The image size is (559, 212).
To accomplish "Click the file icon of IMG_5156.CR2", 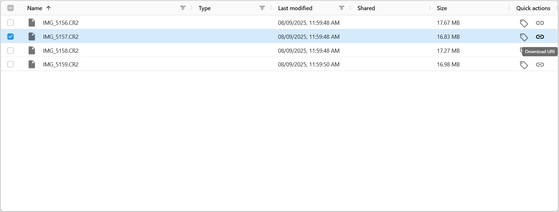I will tap(32, 23).
